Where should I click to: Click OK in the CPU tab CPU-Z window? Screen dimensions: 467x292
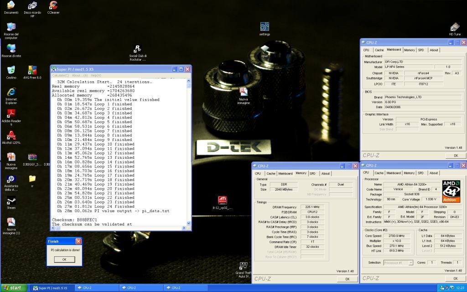[456, 279]
